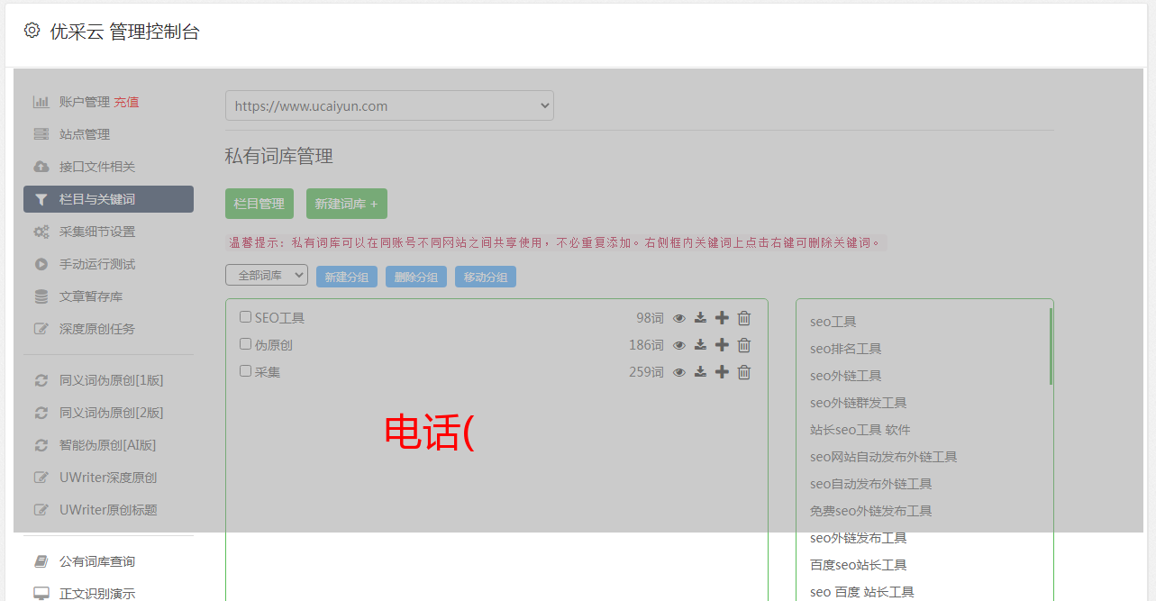Click the 新建分组 button

point(347,278)
